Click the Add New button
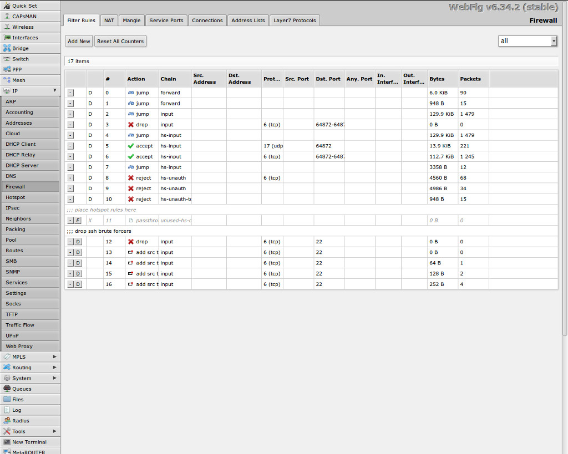Screen dimensions: 568x454 click(x=79, y=41)
